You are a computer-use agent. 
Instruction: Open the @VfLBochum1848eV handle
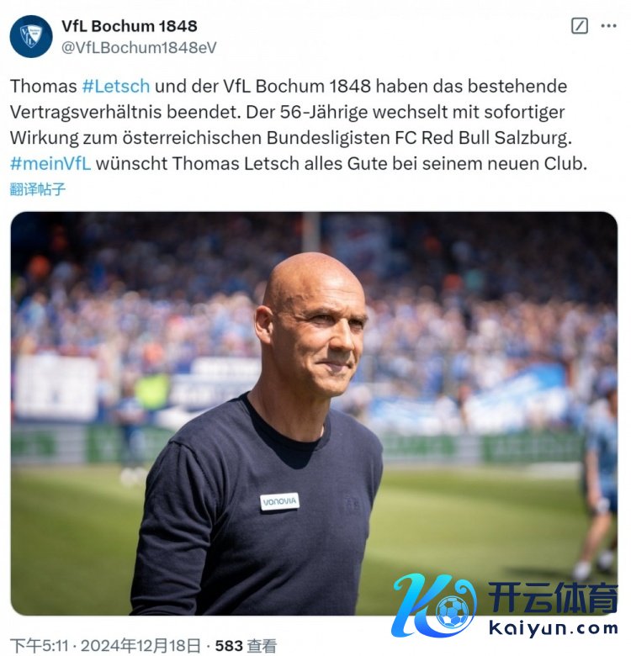pyautogui.click(x=139, y=48)
